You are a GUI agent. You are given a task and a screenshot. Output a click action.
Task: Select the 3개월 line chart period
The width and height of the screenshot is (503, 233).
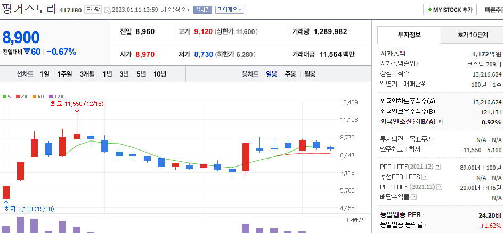tap(87, 74)
